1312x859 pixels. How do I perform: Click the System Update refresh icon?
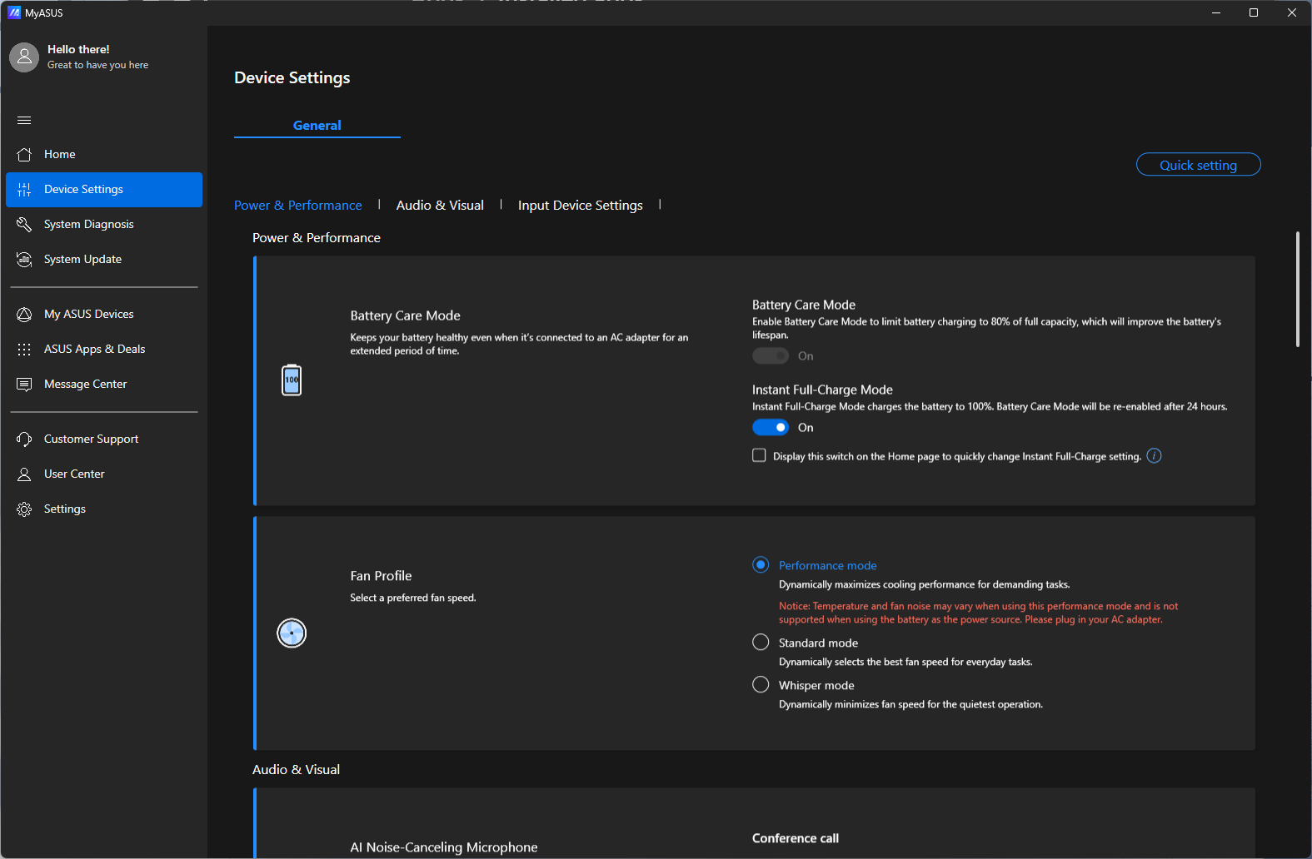(24, 260)
